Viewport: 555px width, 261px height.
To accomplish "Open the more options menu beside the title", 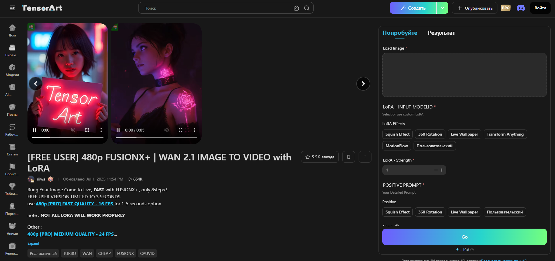I will [x=365, y=157].
